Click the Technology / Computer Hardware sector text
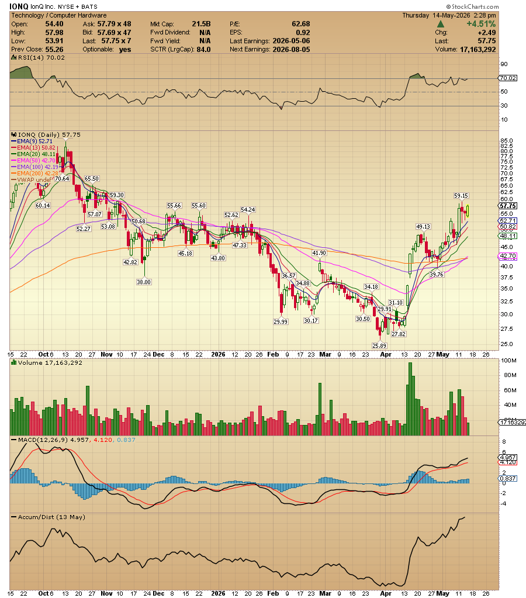This screenshot has height=598, width=526. (x=59, y=15)
